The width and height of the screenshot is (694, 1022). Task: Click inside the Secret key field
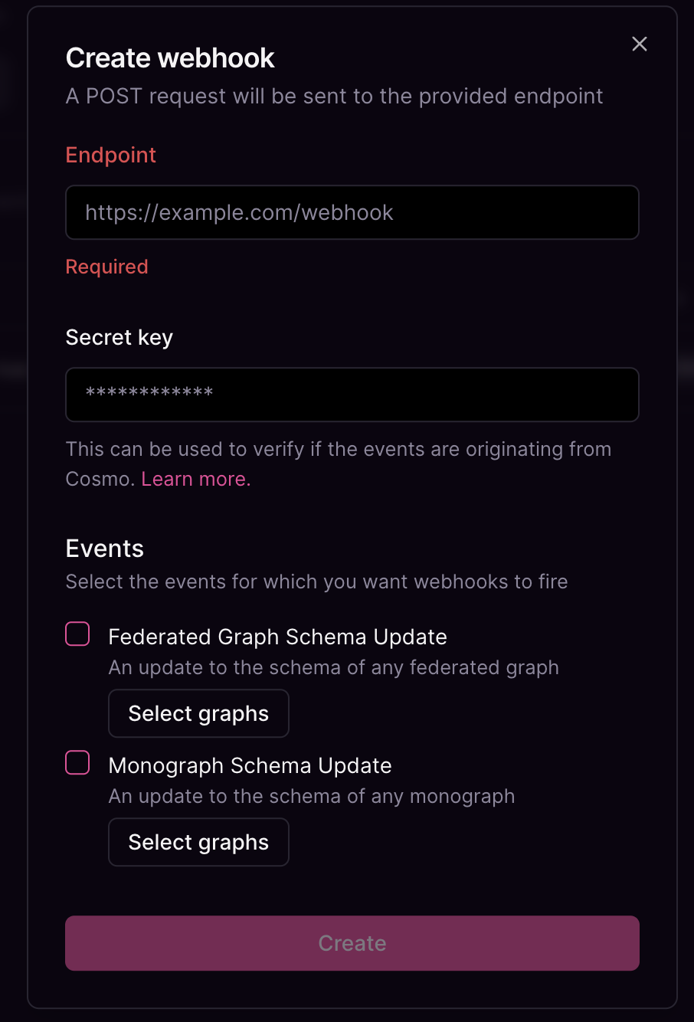(x=352, y=395)
